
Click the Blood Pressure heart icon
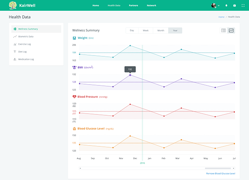tap(74, 97)
